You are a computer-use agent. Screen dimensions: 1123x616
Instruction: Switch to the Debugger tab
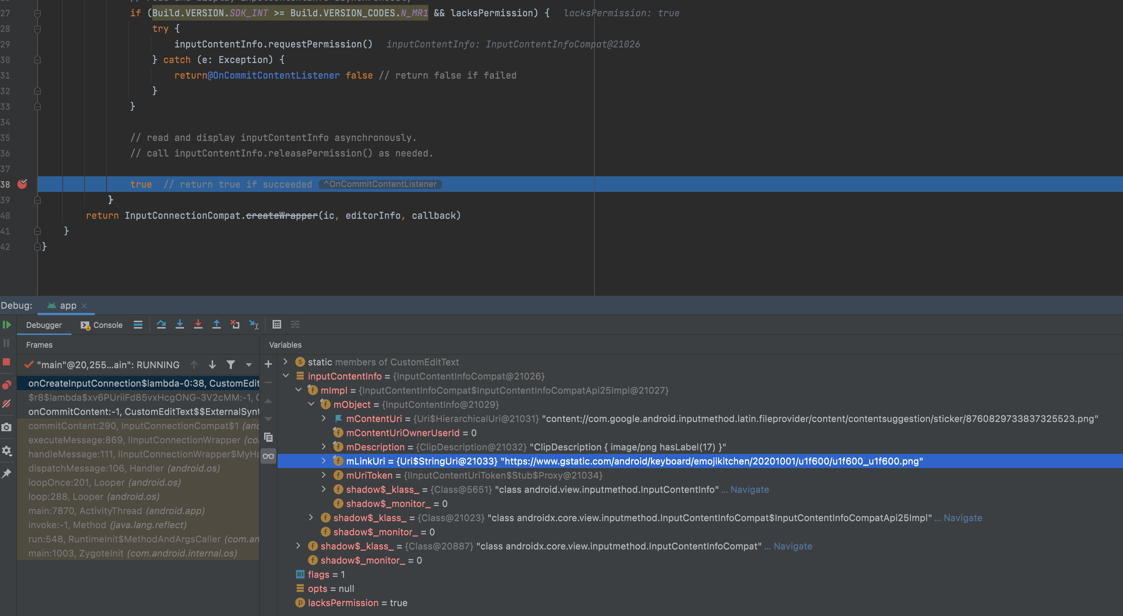coord(44,325)
